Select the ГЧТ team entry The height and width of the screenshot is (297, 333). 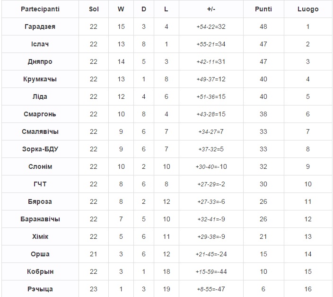40,184
